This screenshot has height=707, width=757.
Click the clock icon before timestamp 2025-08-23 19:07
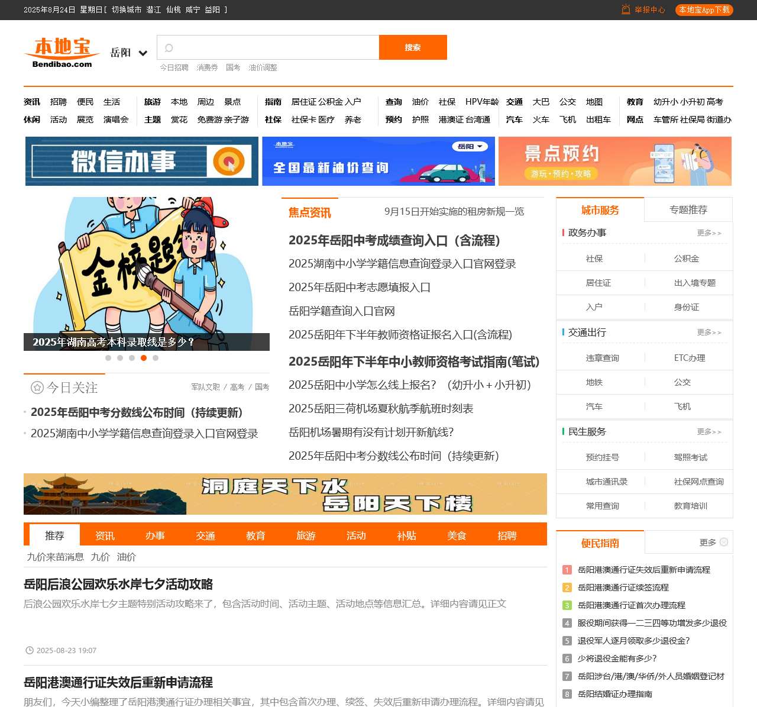[29, 650]
